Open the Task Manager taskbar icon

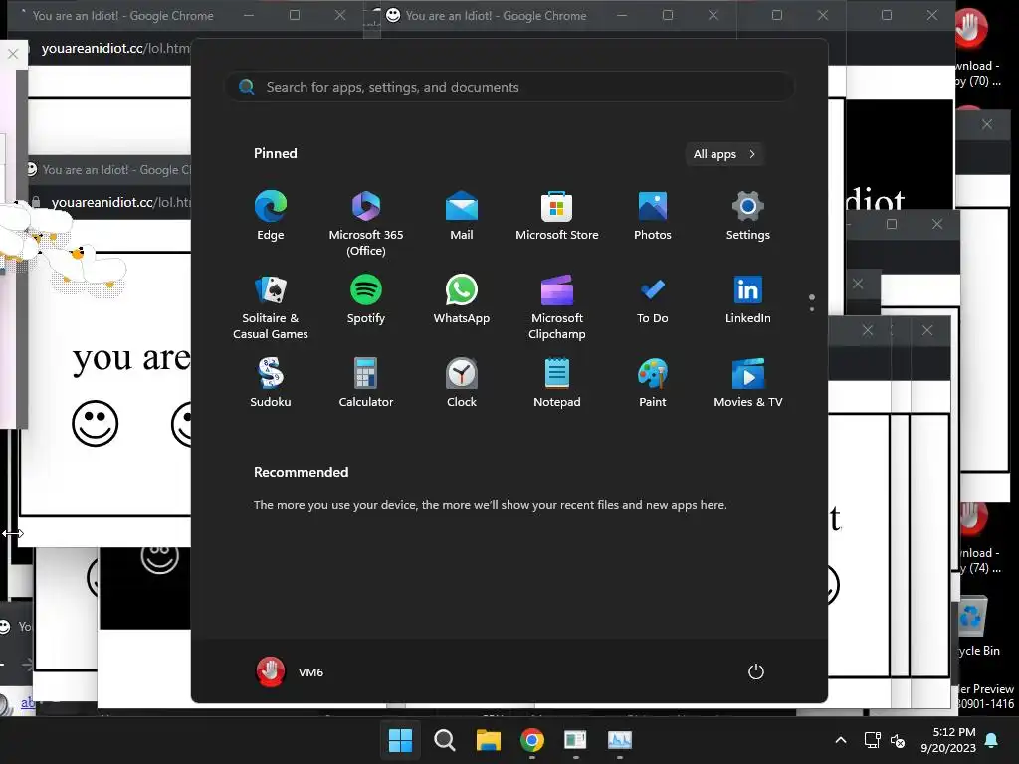[x=619, y=740]
